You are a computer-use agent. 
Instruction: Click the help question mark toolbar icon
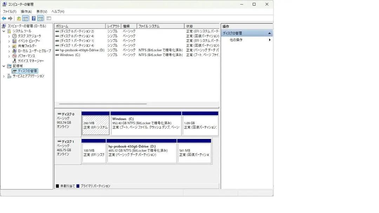tap(33, 18)
